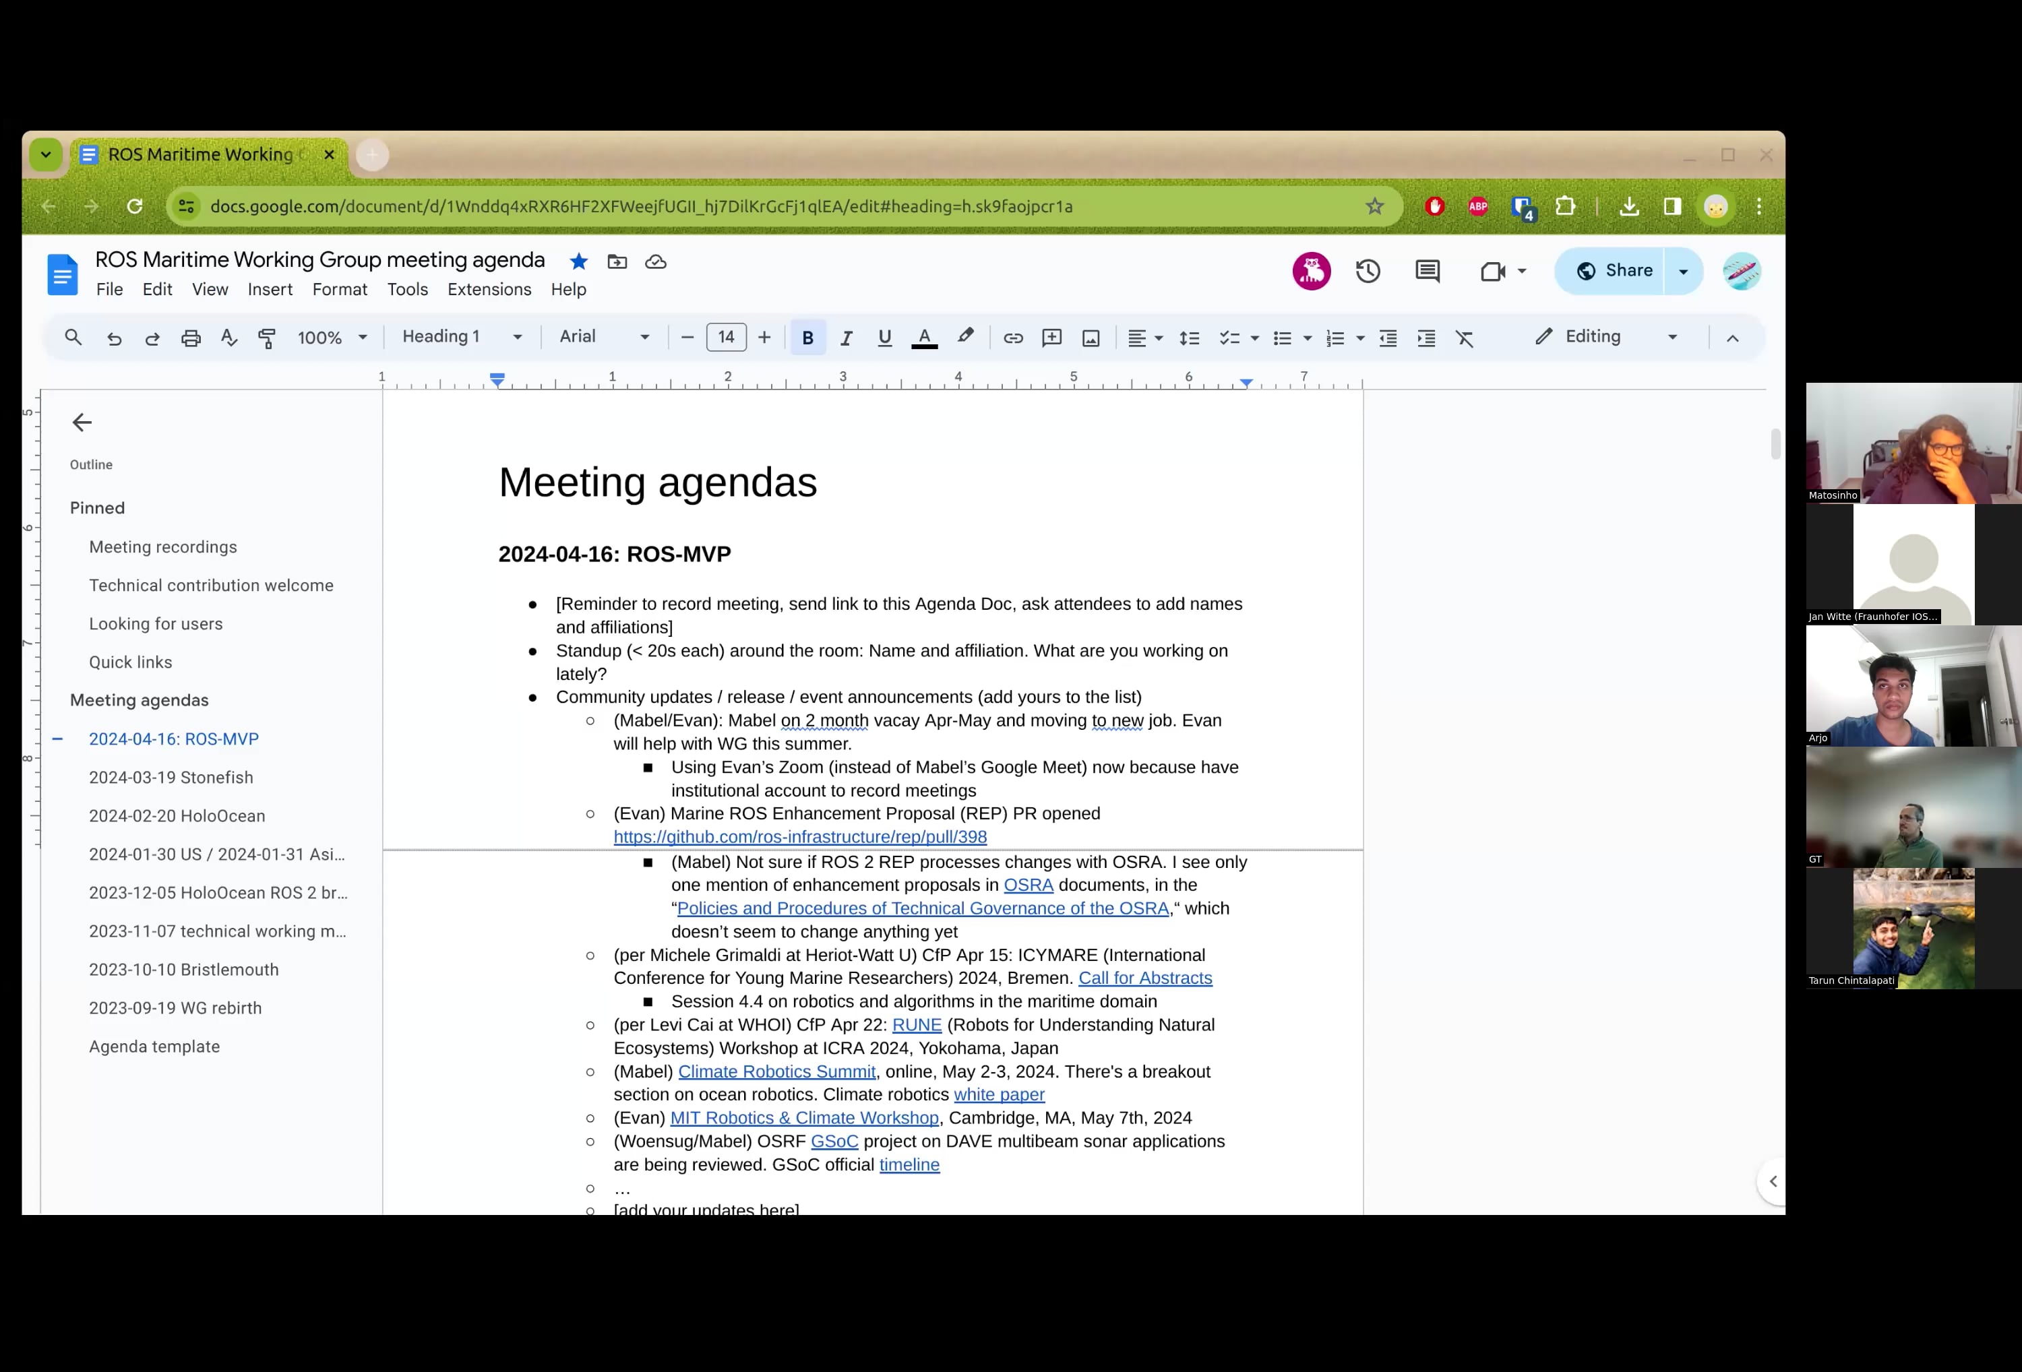Click the print icon

tap(191, 338)
